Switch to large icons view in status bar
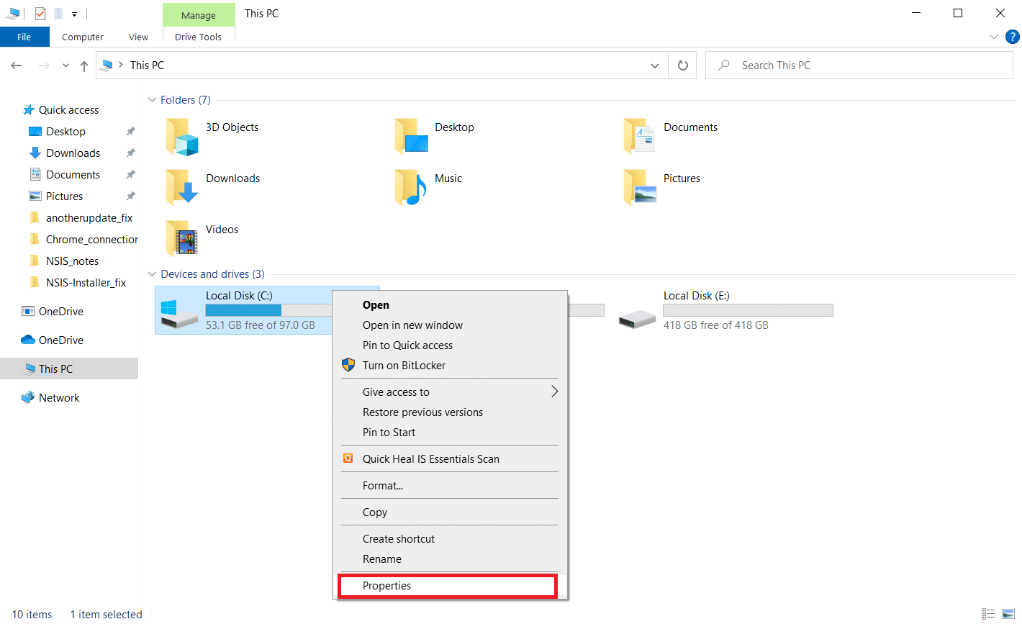The height and width of the screenshot is (624, 1022). pos(1008,614)
